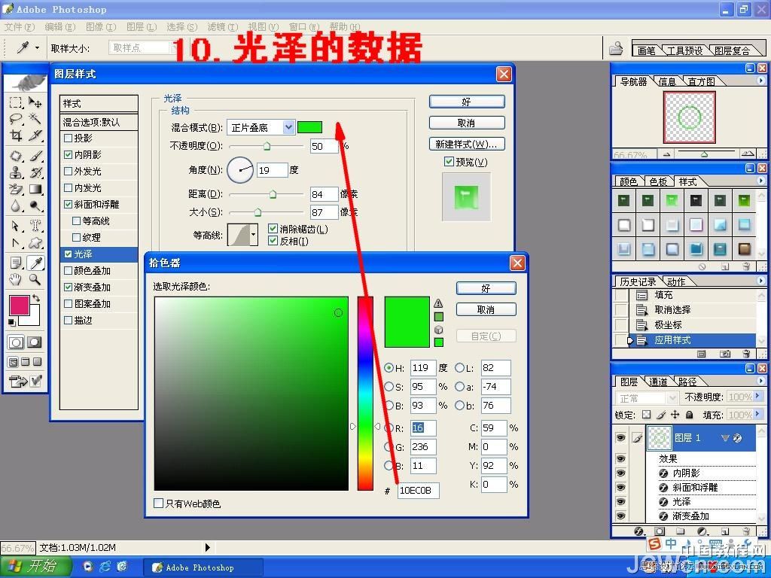Click the 不透明度 opacity slider handle

pos(267,146)
